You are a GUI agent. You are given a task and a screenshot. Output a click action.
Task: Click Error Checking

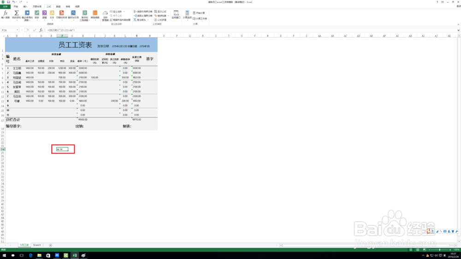pos(160,16)
